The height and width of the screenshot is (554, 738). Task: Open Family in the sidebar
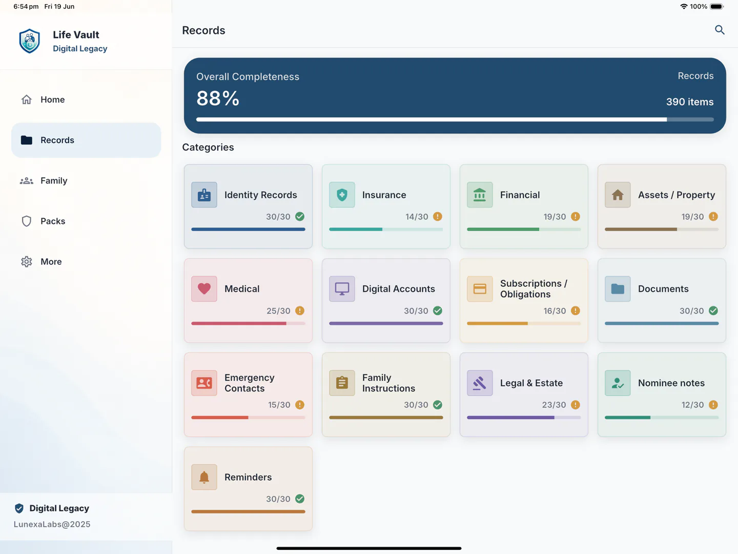click(86, 181)
